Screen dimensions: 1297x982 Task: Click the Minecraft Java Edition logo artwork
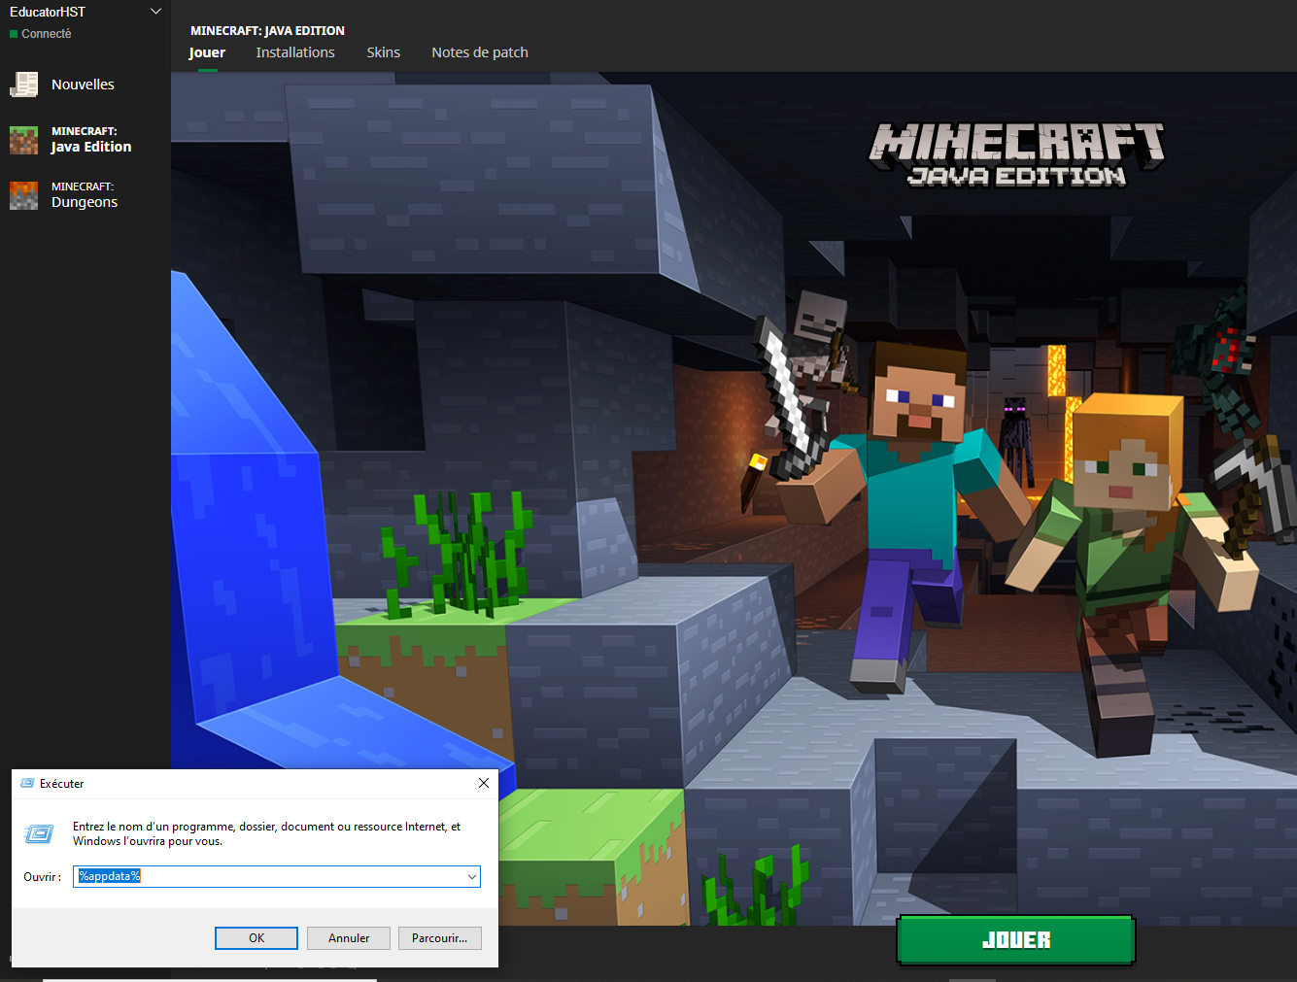(1016, 153)
